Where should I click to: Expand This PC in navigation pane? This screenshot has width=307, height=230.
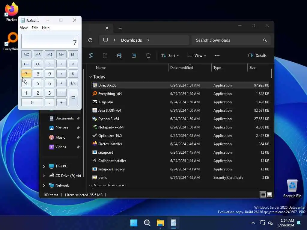tap(44, 166)
